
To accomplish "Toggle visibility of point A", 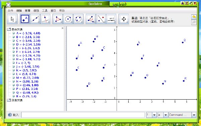I will [x=13, y=33].
